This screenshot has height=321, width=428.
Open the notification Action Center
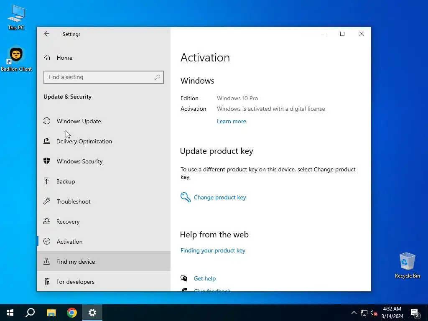(415, 313)
